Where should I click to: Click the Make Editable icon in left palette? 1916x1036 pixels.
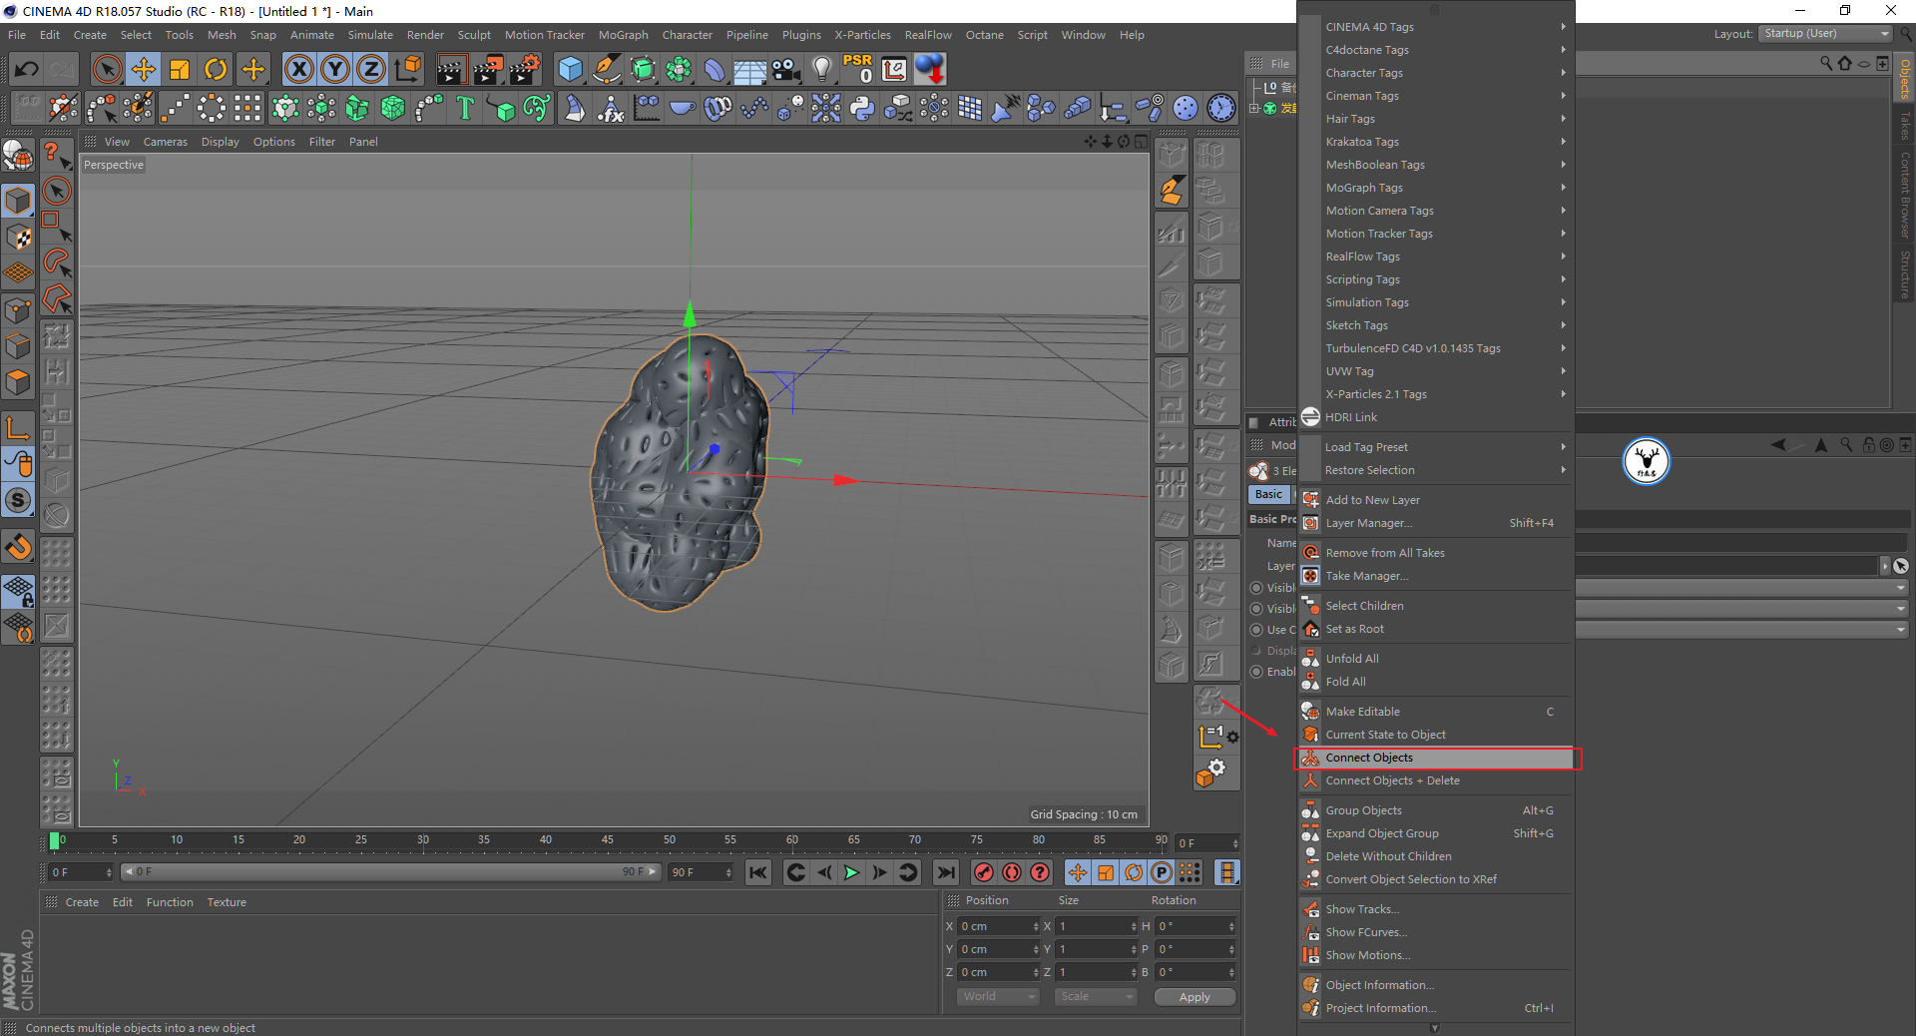(x=18, y=156)
